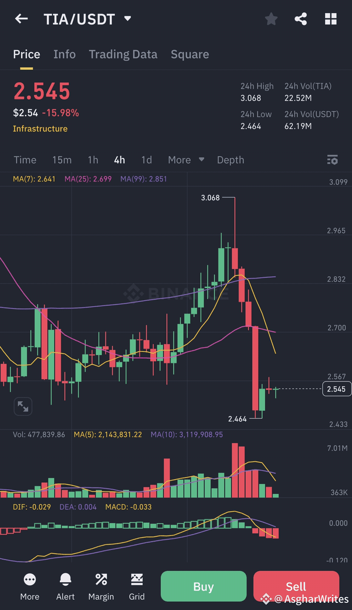The image size is (352, 610).
Task: Expand the More timeframes dropdown
Action: coord(186,160)
